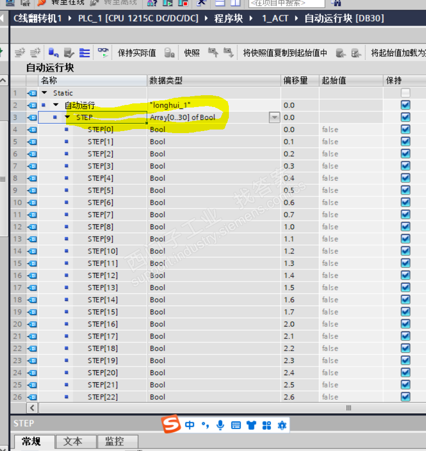The height and width of the screenshot is (451, 426).
Task: Collapse the STEP array node
Action: [x=67, y=117]
